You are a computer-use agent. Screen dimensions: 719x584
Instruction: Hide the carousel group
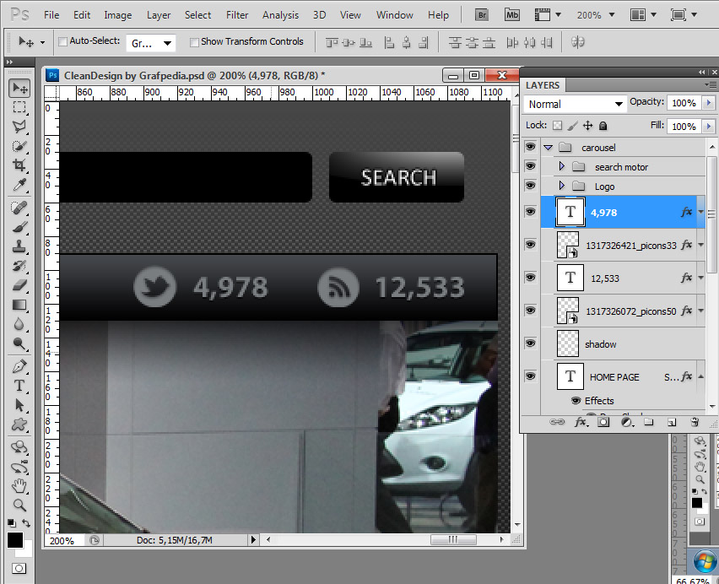530,147
